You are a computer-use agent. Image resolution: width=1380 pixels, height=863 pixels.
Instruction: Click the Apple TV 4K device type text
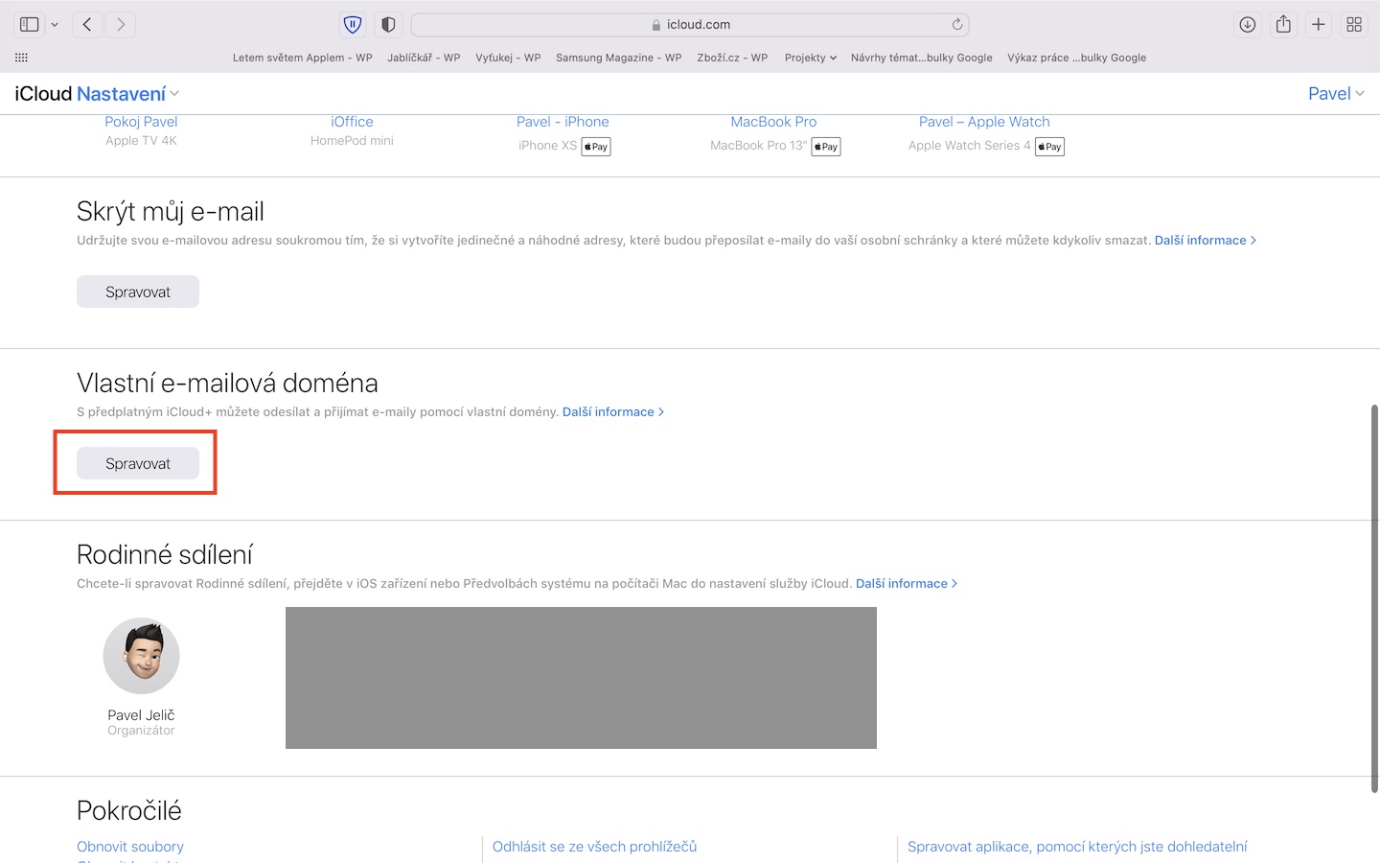(x=141, y=141)
